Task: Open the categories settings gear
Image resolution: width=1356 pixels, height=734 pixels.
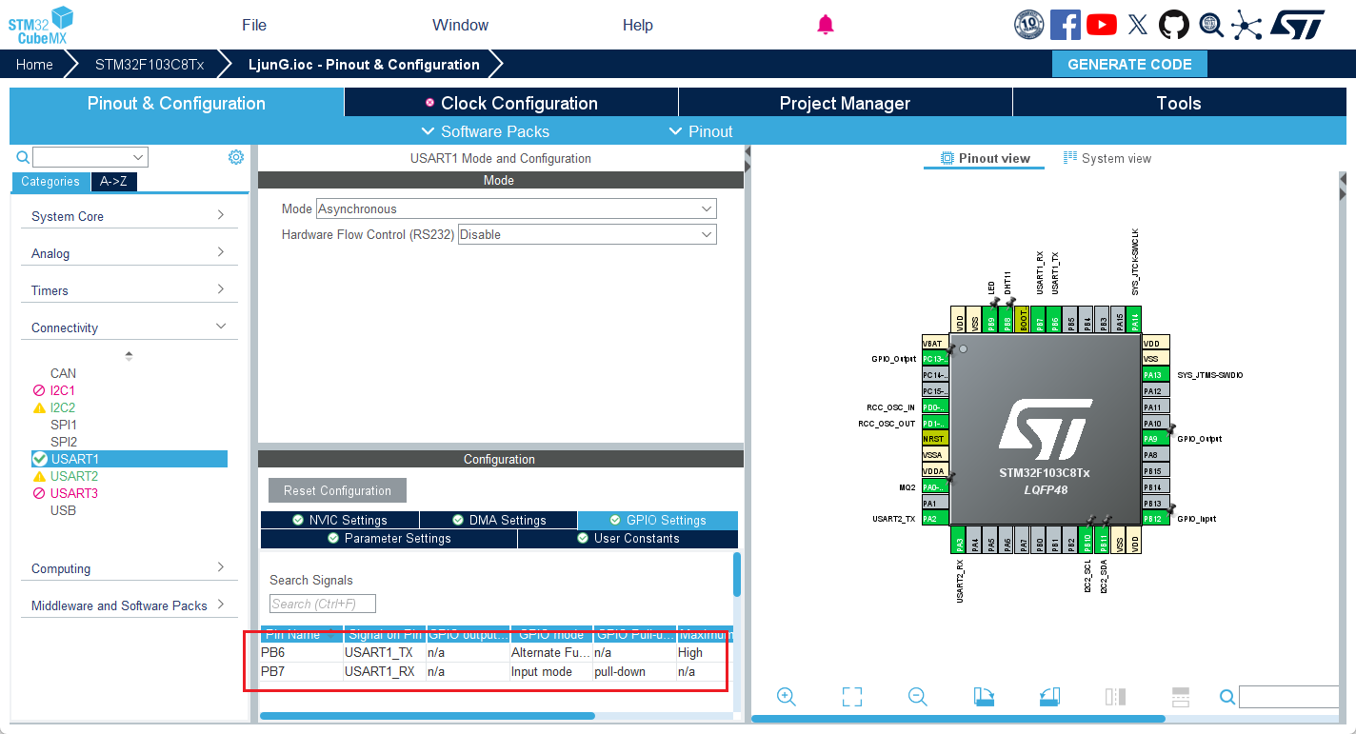Action: point(236,157)
